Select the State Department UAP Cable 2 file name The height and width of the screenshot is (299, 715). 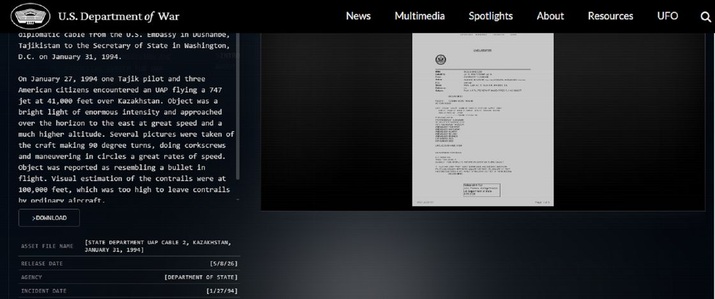[x=158, y=246]
